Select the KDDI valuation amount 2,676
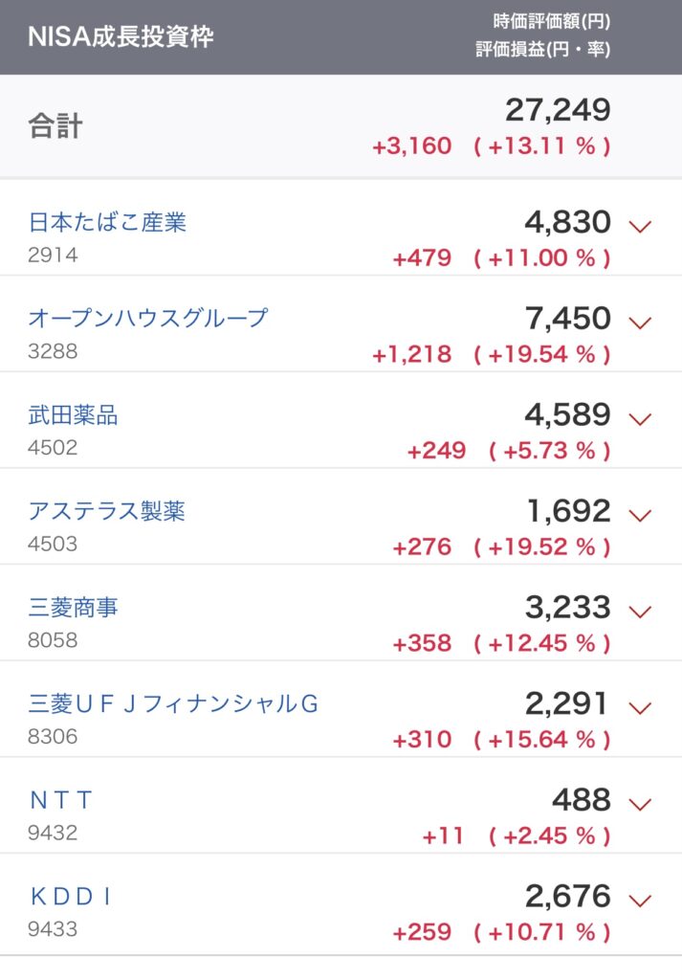Screen dimensions: 682x980 568,896
